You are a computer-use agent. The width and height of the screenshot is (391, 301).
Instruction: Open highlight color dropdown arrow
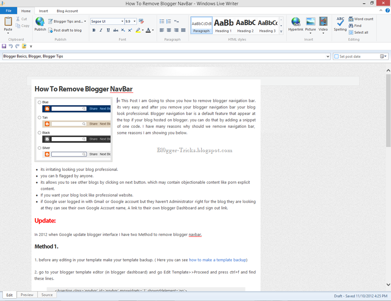tap(143, 30)
